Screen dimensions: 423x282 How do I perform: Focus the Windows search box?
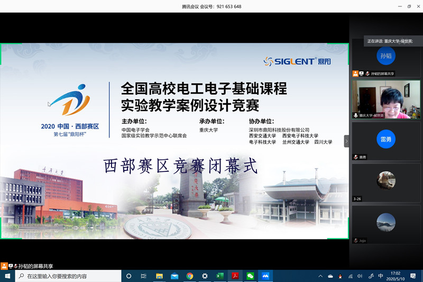(68, 276)
